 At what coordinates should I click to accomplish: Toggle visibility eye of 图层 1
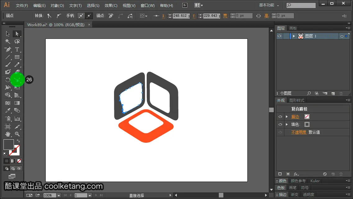[x=279, y=36]
